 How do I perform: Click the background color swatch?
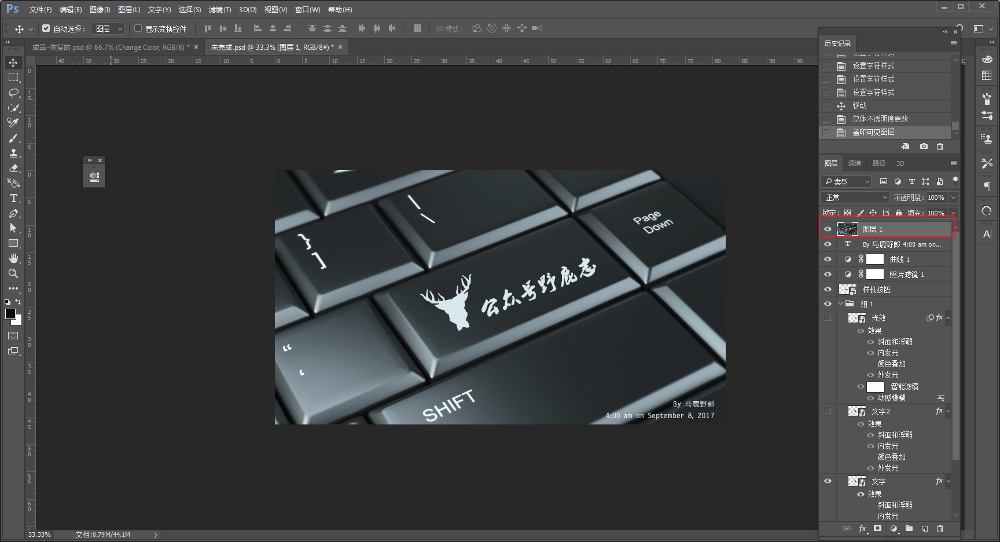18,321
